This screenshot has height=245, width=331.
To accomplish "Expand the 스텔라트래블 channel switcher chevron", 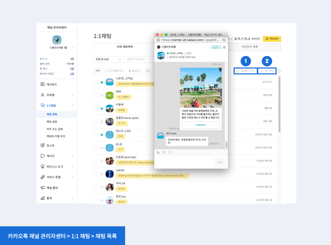I will coord(73,48).
